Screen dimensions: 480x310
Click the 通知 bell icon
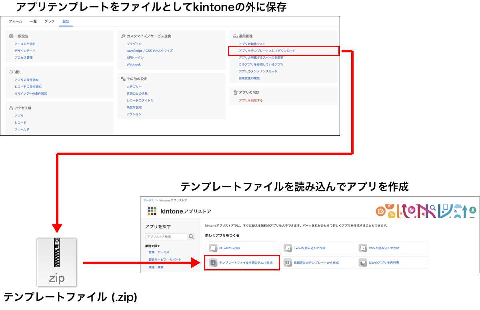(x=11, y=72)
